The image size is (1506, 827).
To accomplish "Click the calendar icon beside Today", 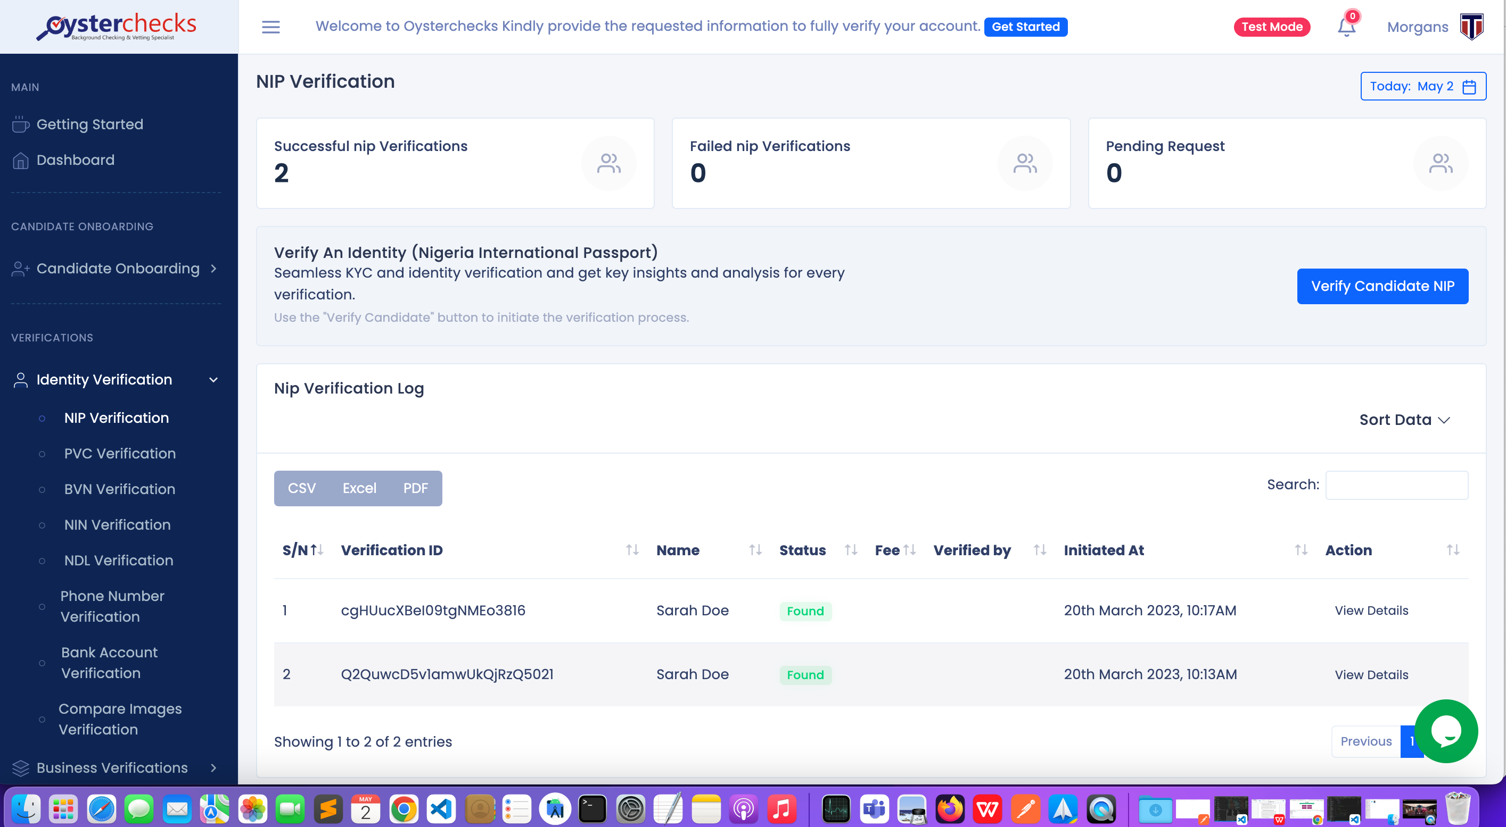I will point(1469,87).
